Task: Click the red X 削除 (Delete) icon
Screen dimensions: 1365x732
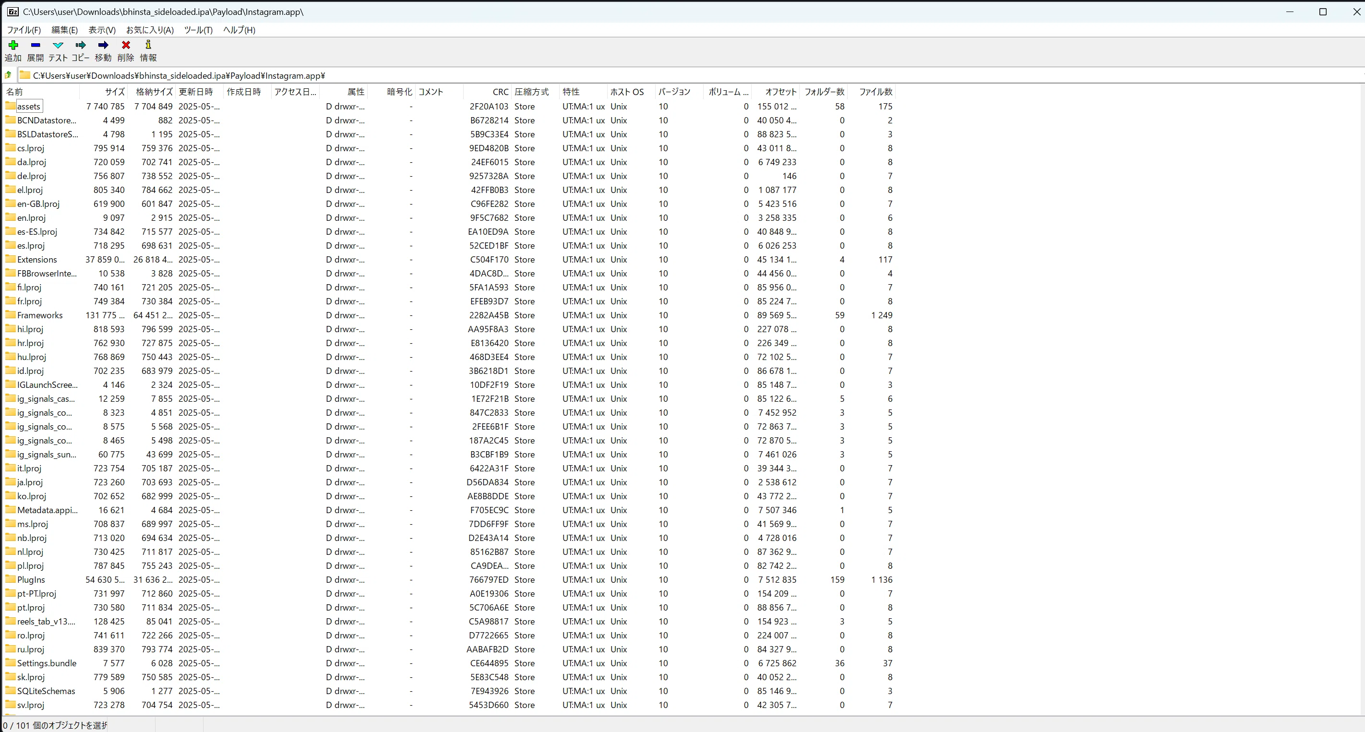Action: (126, 45)
